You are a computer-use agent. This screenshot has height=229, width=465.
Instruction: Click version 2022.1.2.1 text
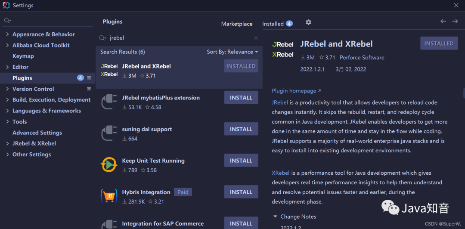click(312, 69)
